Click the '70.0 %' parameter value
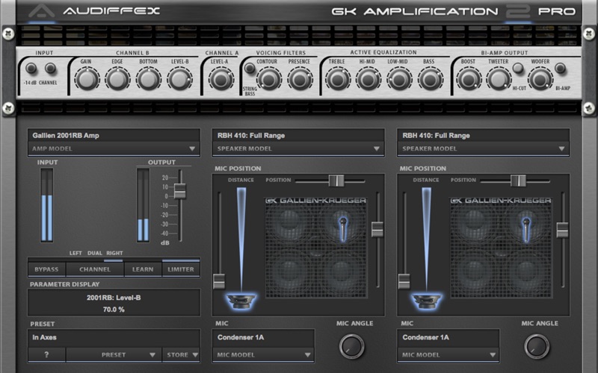Viewport: 598px width, 373px height. pyautogui.click(x=114, y=310)
